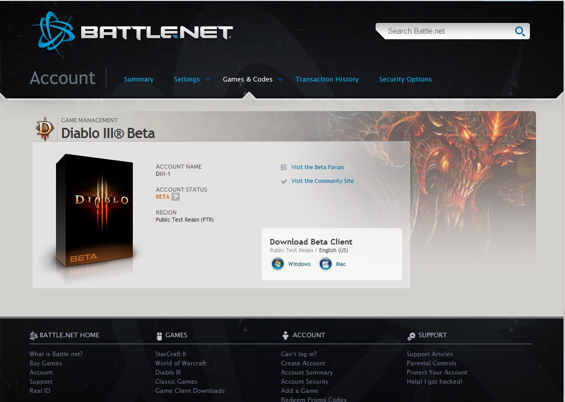This screenshot has width=565, height=402.
Task: Open 'What is Battle.net?' footer link
Action: point(56,354)
